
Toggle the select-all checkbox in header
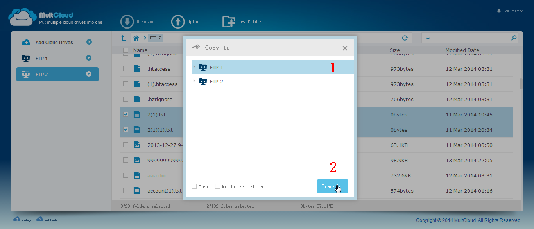point(125,50)
